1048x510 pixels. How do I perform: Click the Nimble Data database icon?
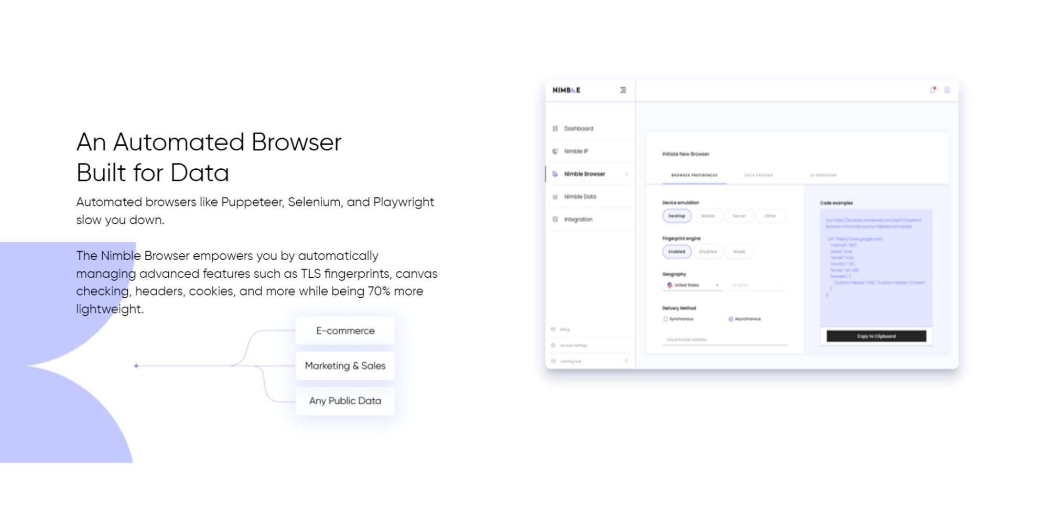[555, 197]
